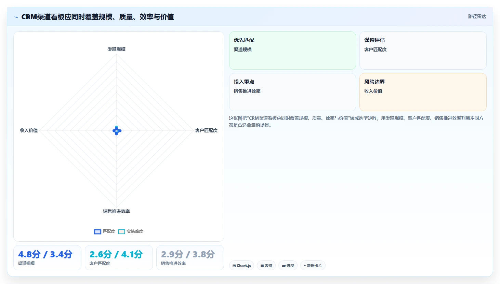Click the dashboard title text about CRM渠道看板
The height and width of the screenshot is (284, 500).
click(97, 17)
